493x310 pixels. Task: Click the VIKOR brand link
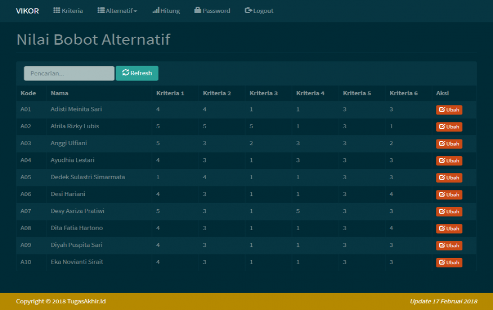[x=28, y=11]
